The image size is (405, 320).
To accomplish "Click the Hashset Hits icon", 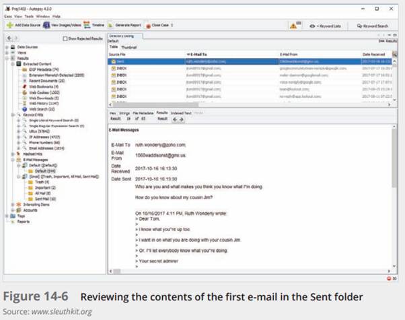I will click(19, 154).
